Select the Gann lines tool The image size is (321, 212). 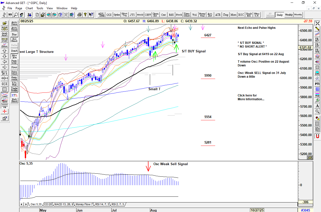coord(5,101)
